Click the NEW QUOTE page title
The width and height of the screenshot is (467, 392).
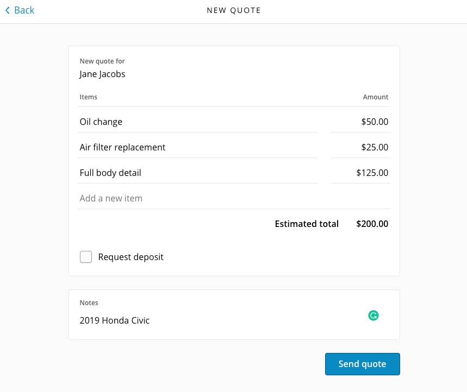point(234,10)
